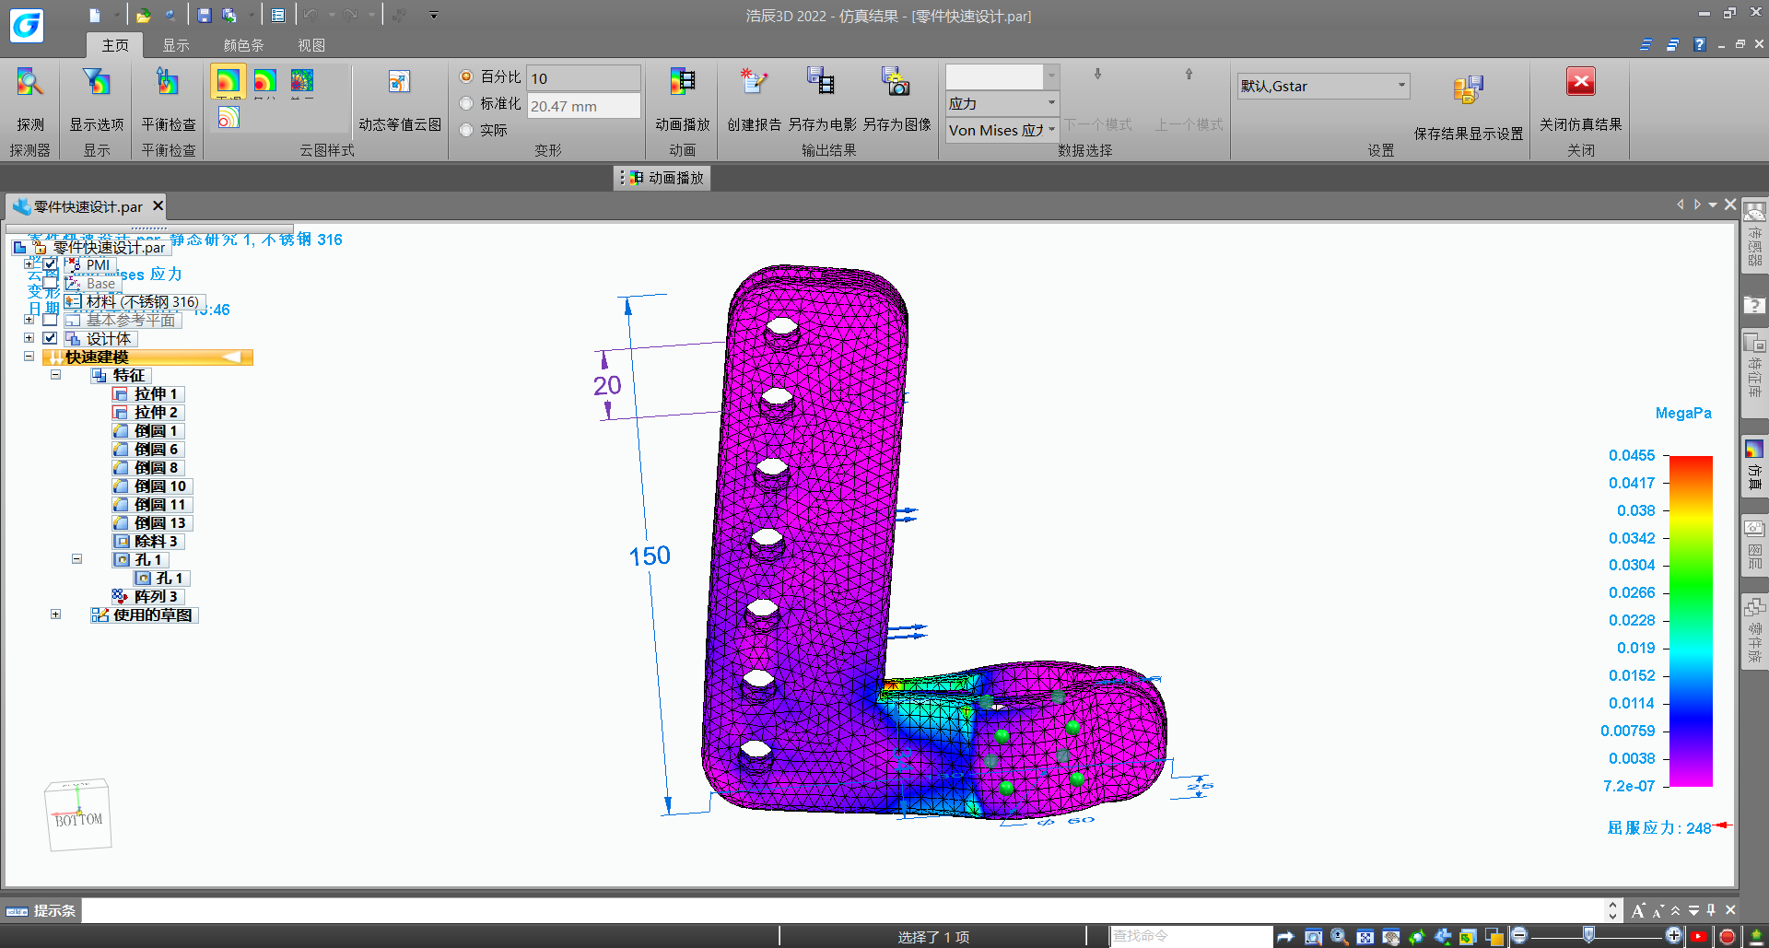
Task: Toggle the 设计体 checkbox
Action: point(50,338)
